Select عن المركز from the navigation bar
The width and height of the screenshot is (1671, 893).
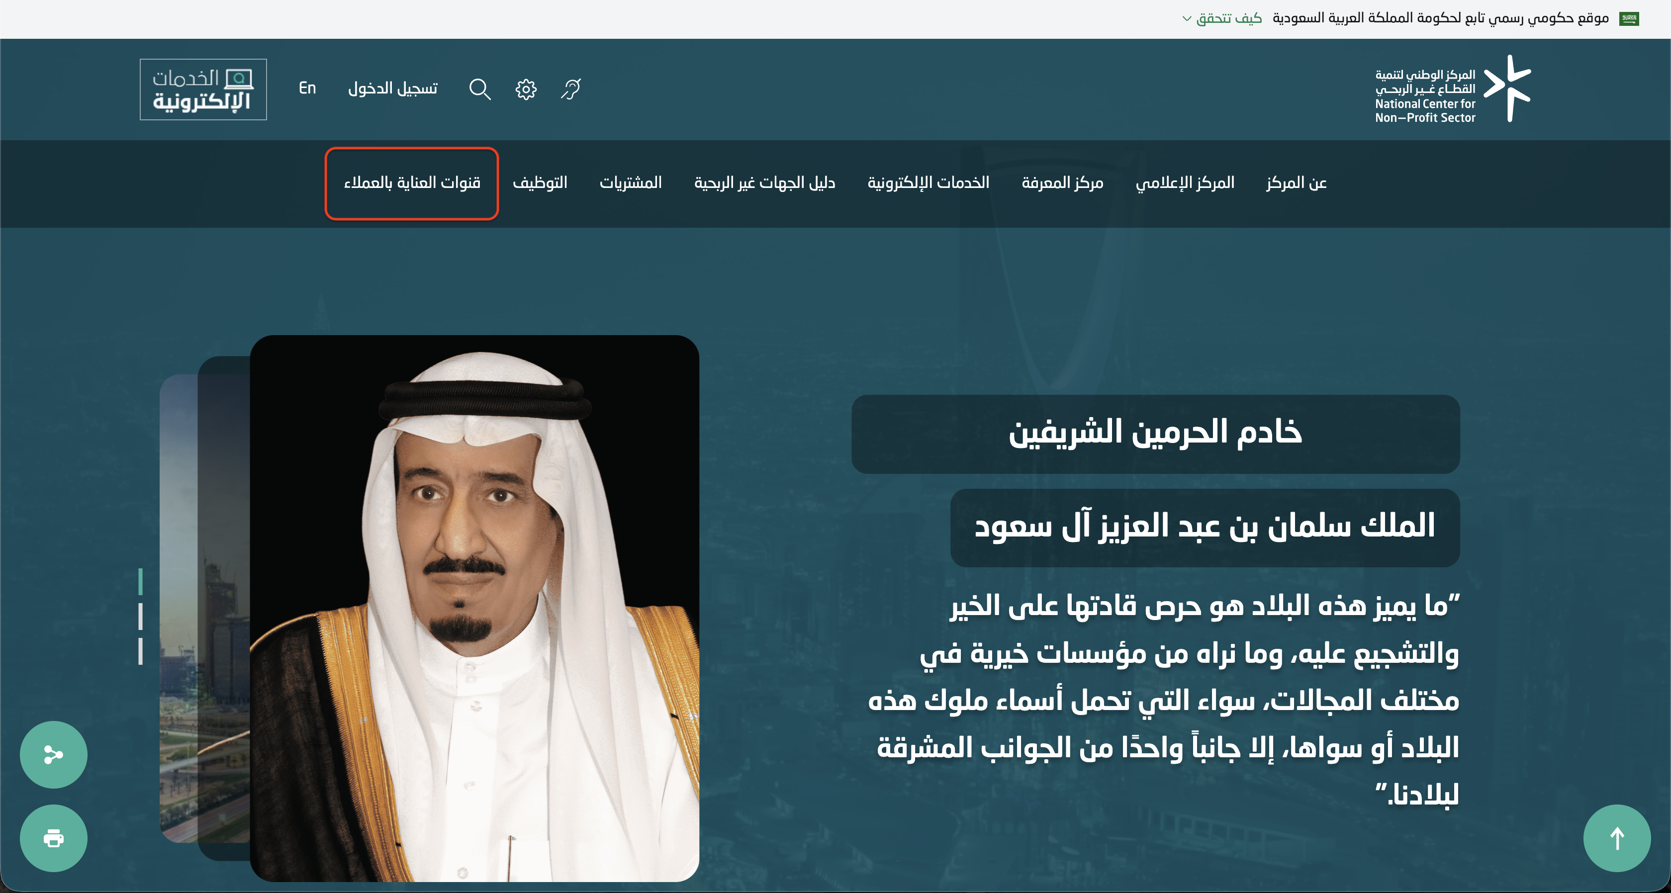(1296, 183)
